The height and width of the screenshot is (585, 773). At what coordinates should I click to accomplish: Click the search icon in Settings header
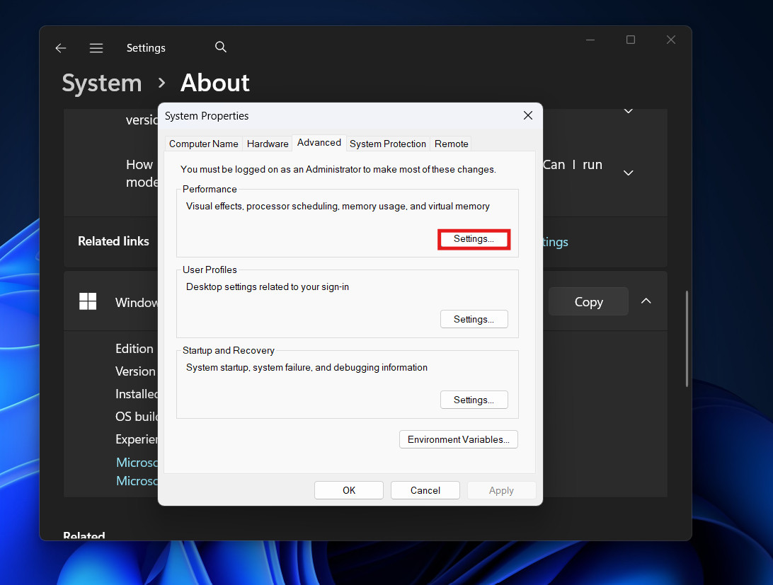point(221,47)
